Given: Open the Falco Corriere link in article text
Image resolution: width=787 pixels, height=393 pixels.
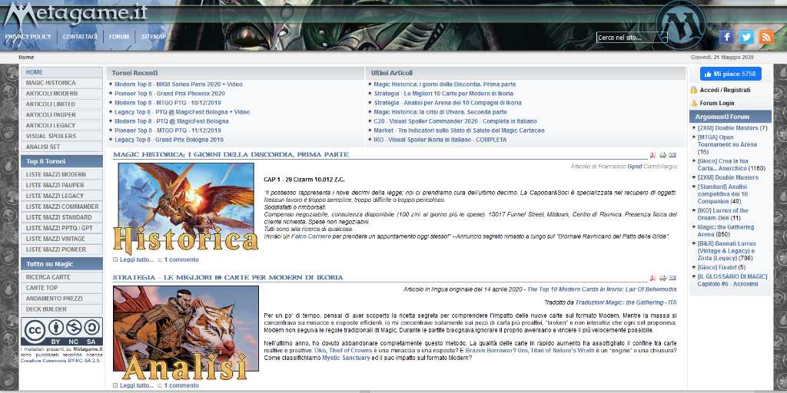Looking at the screenshot, I should point(311,236).
